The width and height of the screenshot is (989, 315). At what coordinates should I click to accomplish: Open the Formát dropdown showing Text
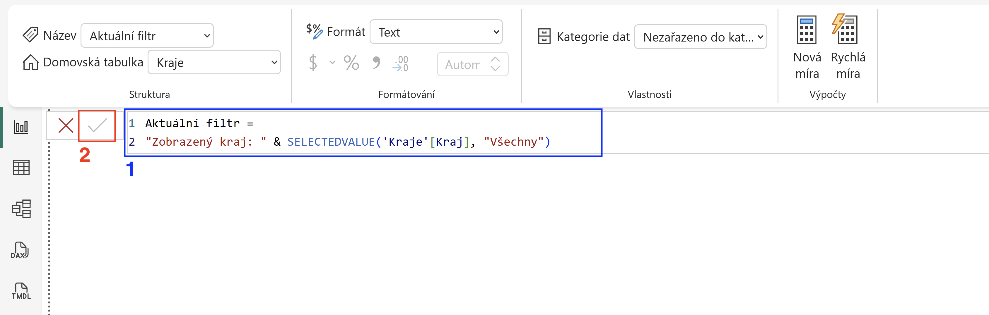(436, 32)
